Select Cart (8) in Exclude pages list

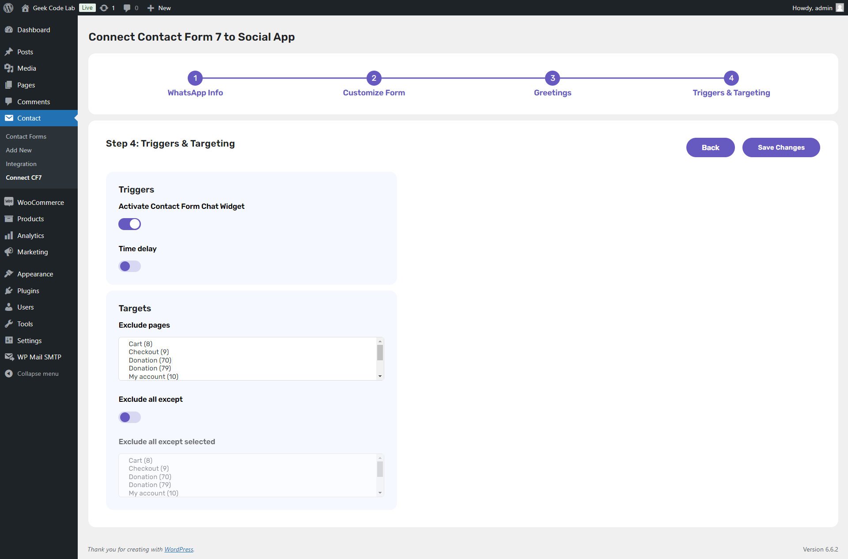140,344
